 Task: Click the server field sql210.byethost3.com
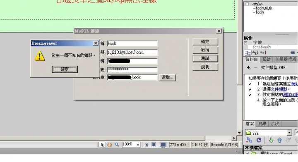point(132,52)
